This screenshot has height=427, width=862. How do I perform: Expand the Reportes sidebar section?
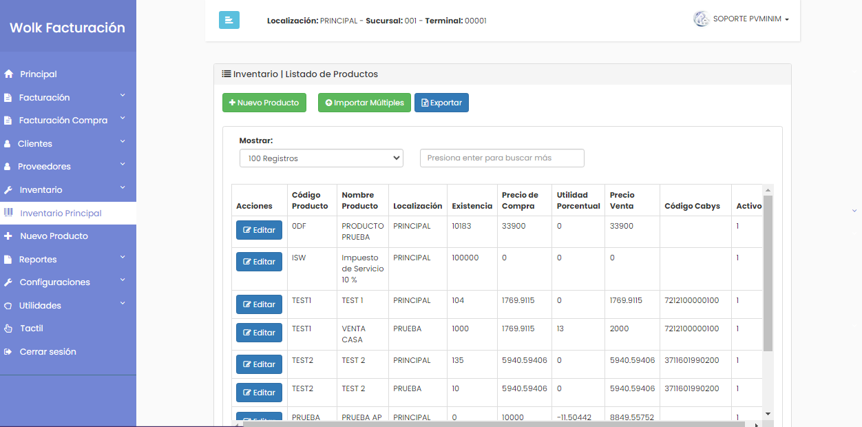click(68, 259)
